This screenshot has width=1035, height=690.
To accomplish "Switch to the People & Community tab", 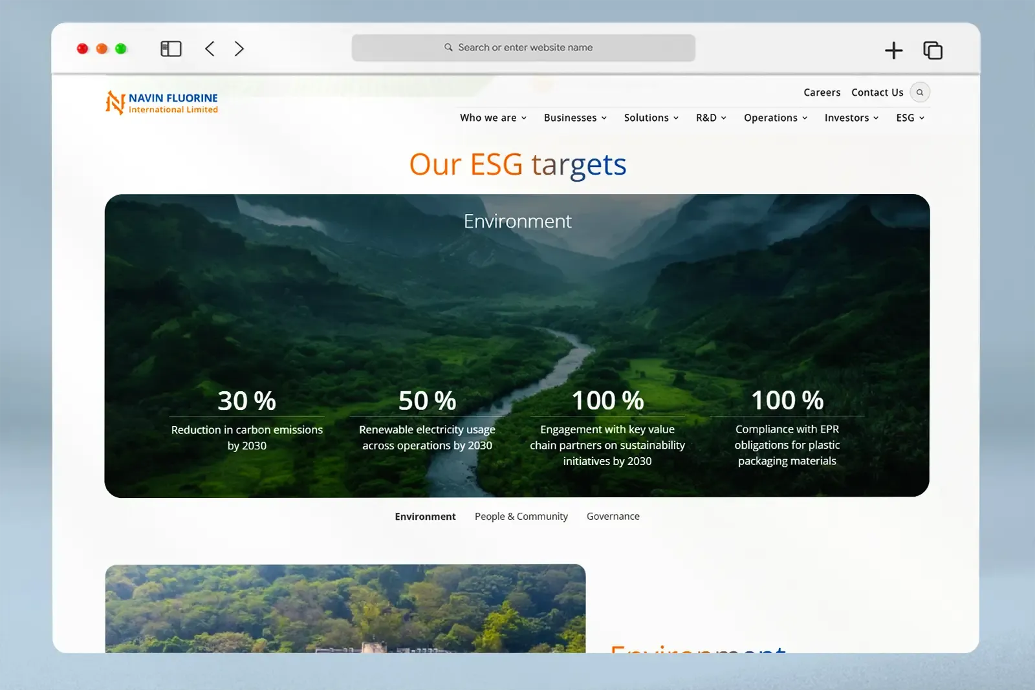I will (521, 517).
